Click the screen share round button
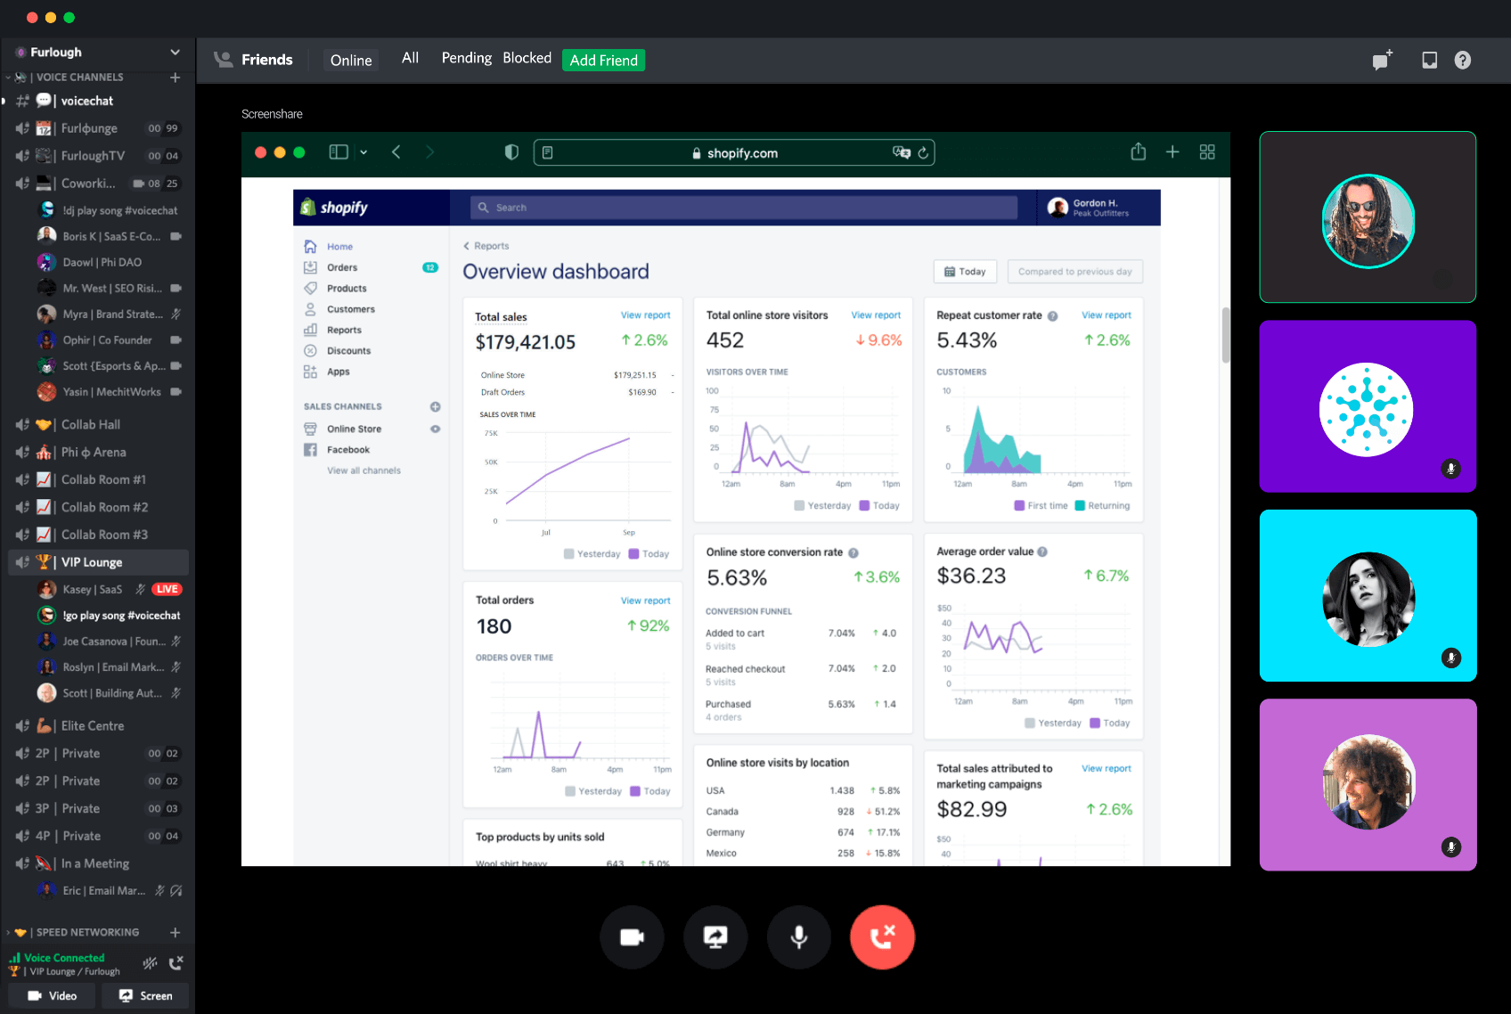 point(715,936)
